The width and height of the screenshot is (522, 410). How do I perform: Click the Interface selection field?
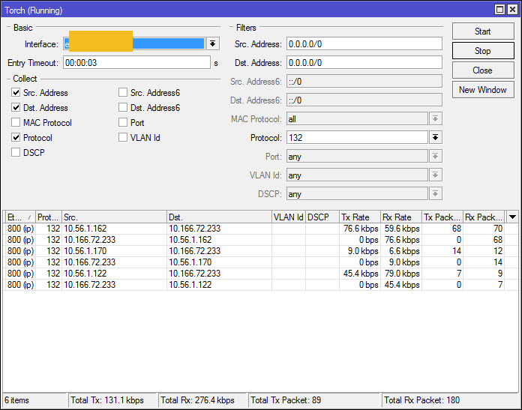tap(134, 43)
